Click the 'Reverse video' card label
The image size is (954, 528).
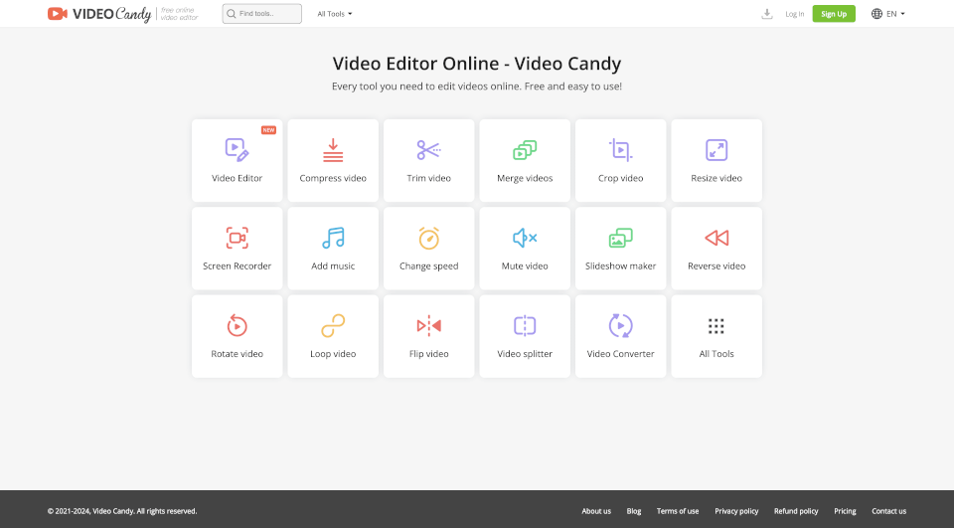(x=716, y=266)
